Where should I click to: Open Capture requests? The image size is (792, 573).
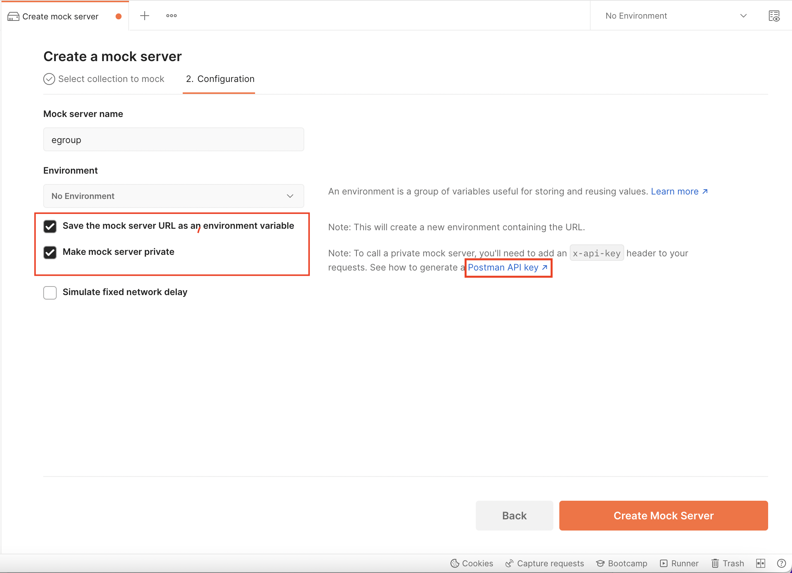click(544, 563)
